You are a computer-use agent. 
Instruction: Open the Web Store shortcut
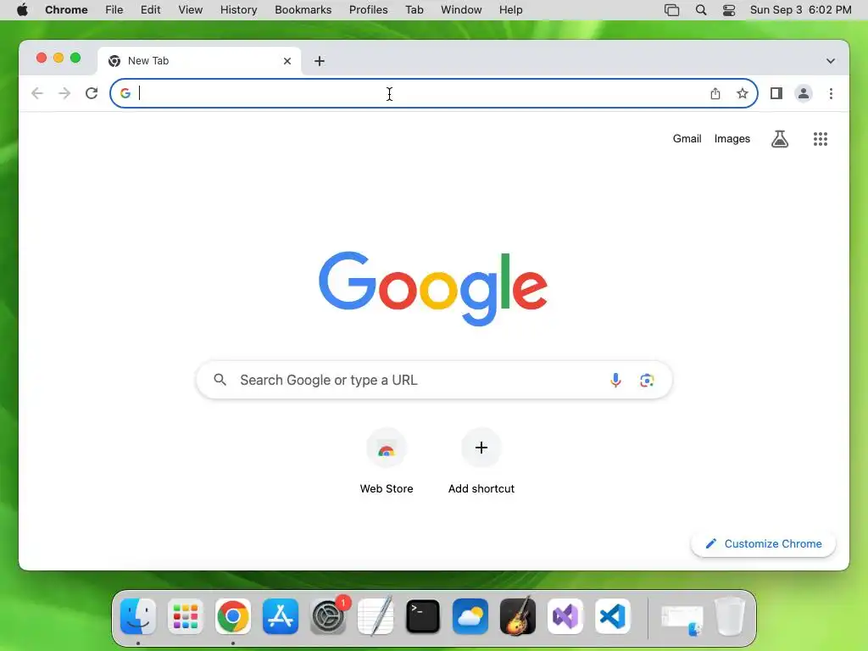click(x=387, y=461)
